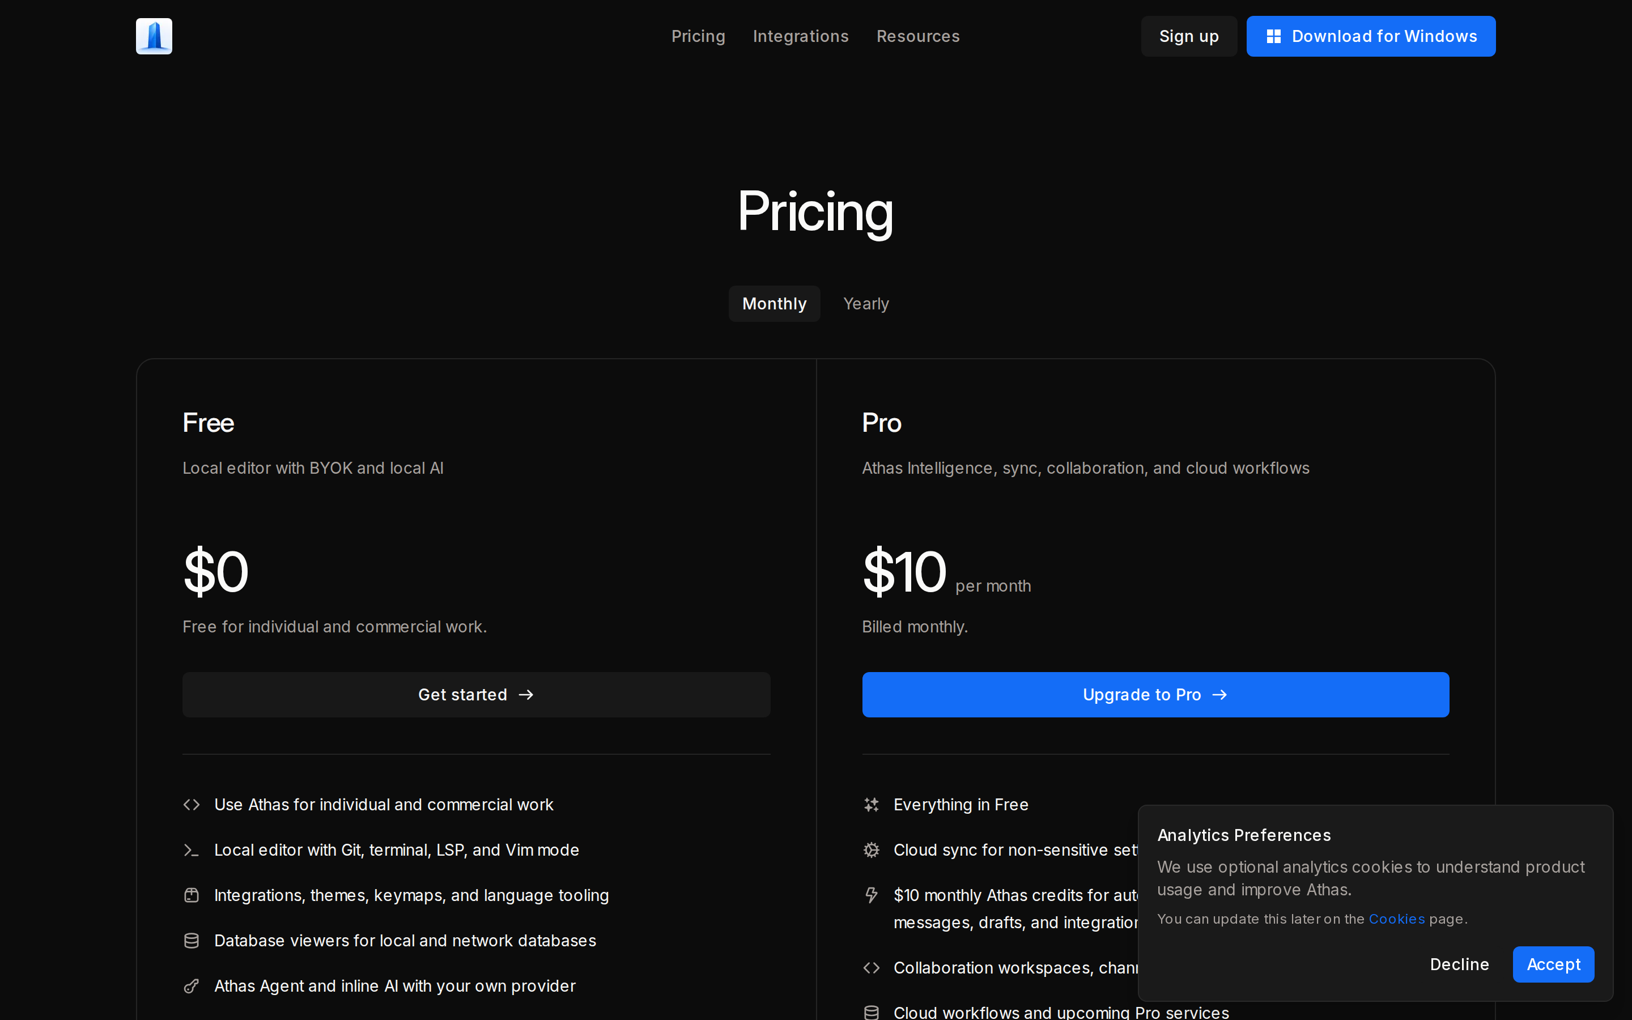1632x1020 pixels.
Task: Click 'Integrations, themes, keymaps, and language tooling'
Action: pyautogui.click(x=411, y=895)
